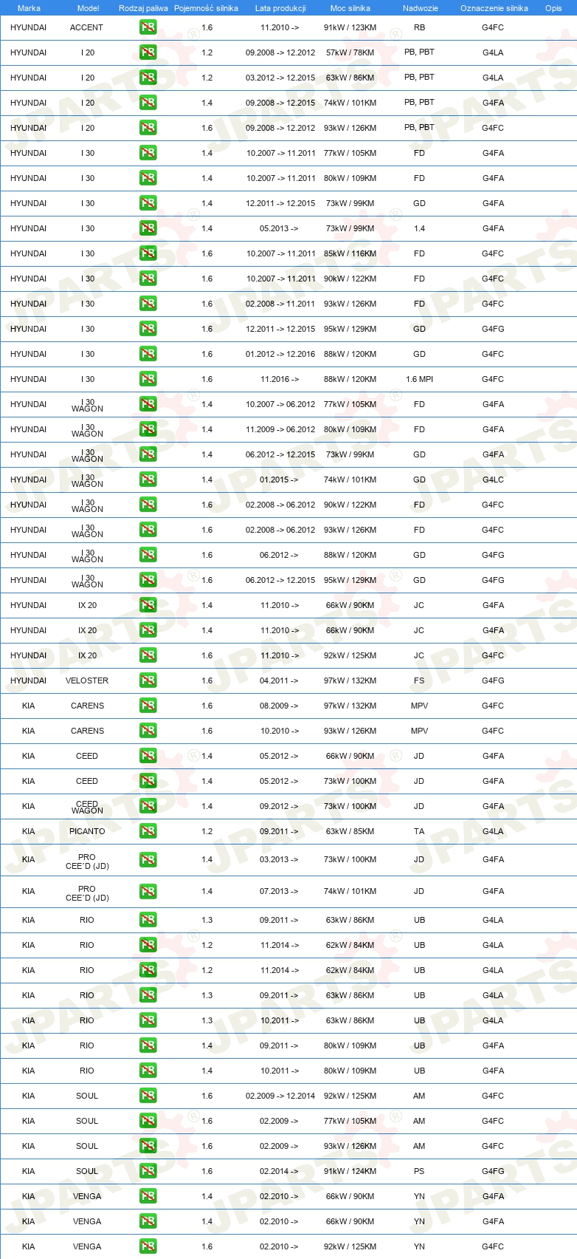Click the Opis column header
The image size is (577, 1259).
[553, 8]
